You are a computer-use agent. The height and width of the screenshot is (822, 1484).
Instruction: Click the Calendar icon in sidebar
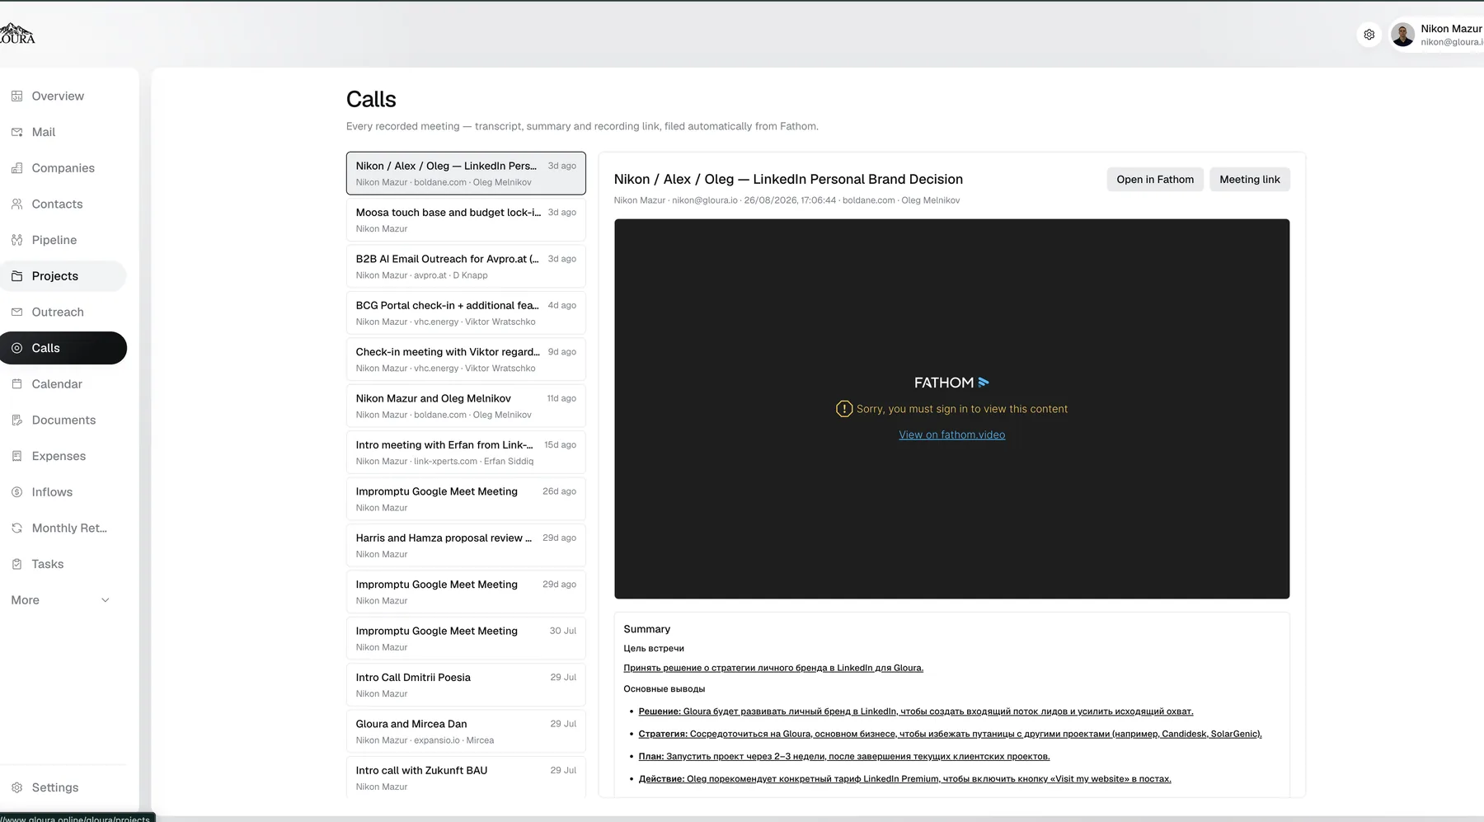pyautogui.click(x=16, y=384)
